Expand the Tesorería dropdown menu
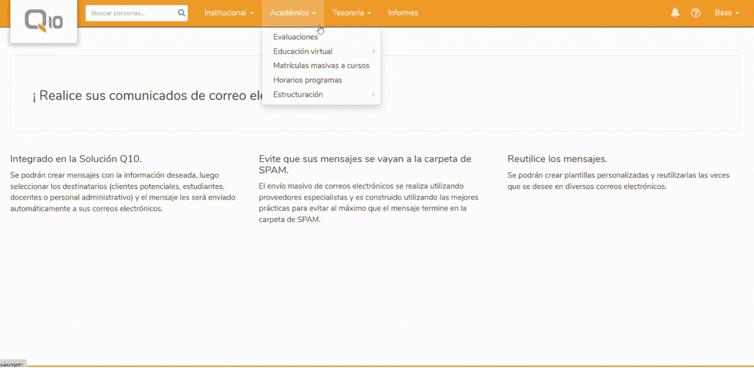 click(351, 13)
